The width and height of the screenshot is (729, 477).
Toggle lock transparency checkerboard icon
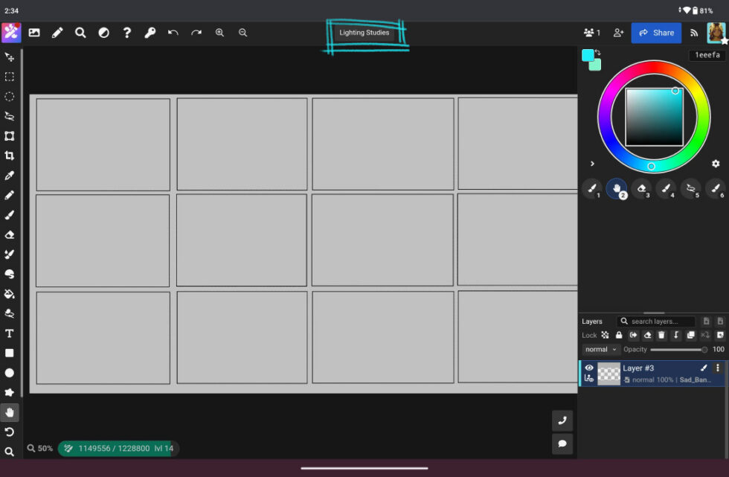point(605,335)
